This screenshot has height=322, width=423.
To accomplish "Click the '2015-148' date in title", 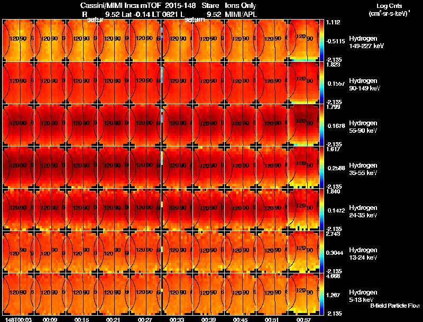I will (x=180, y=6).
